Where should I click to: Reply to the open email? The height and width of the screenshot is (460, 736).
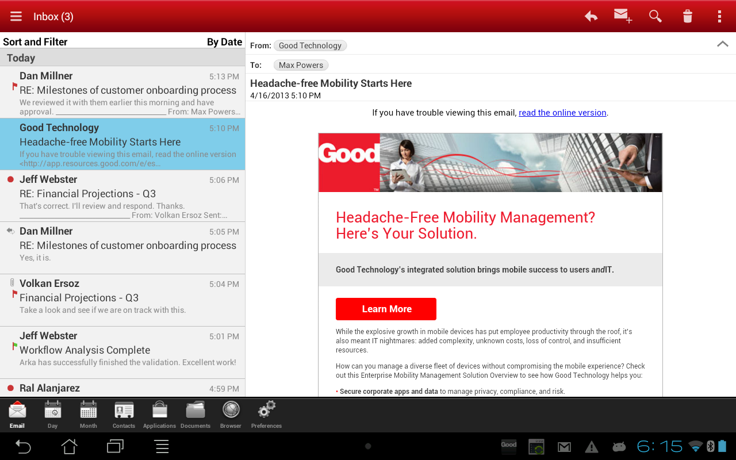(x=591, y=16)
